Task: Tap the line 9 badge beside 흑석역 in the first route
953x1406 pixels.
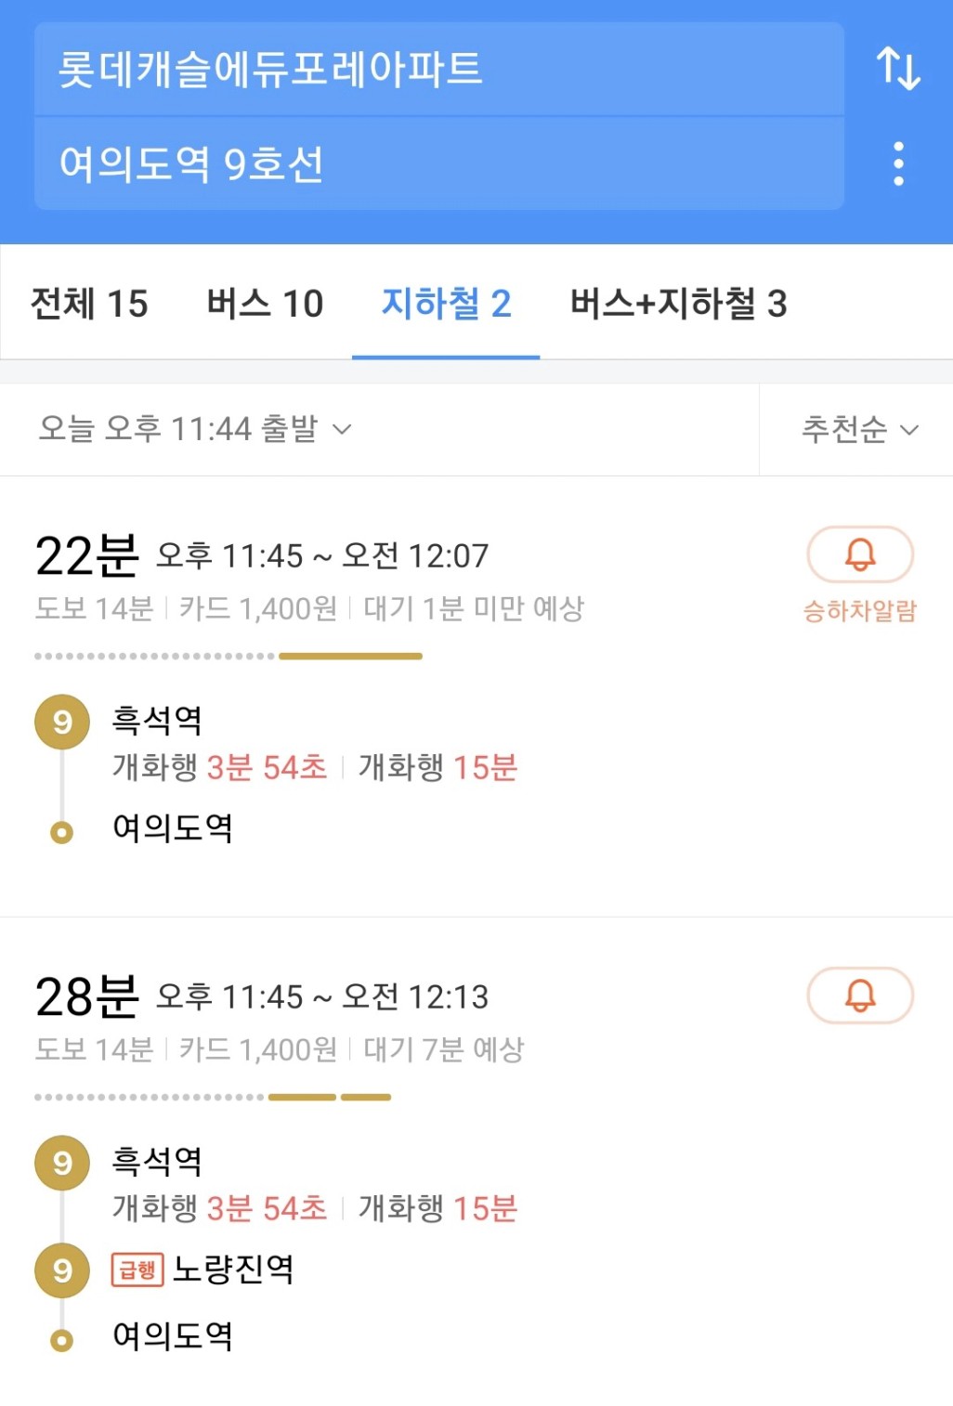Action: click(x=62, y=722)
